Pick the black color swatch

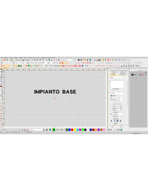[x=85, y=130]
